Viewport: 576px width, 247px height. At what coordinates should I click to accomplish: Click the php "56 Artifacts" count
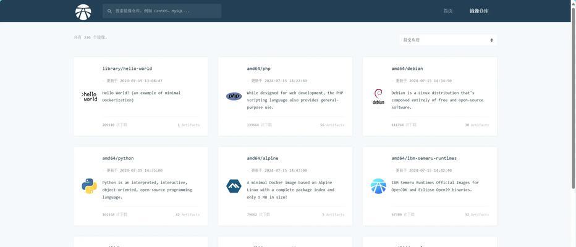[x=332, y=125]
